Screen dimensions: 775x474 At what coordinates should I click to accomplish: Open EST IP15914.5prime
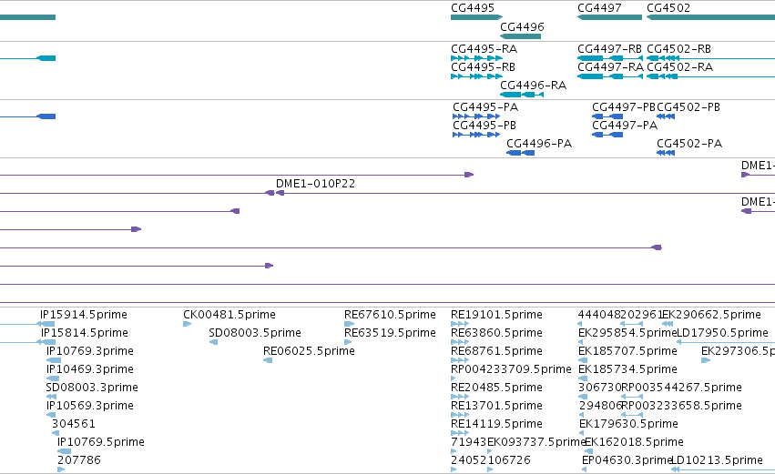coord(84,315)
